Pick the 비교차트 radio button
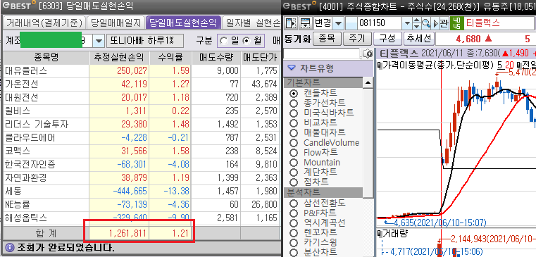The image size is (536, 257). pos(294,123)
